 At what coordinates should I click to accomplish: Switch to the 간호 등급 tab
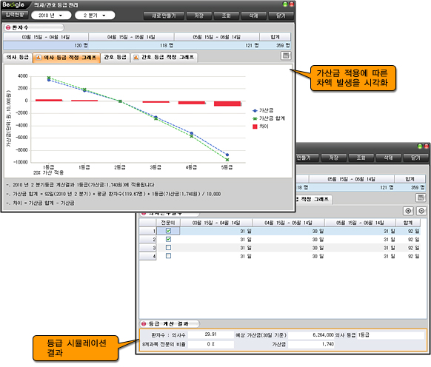click(116, 58)
